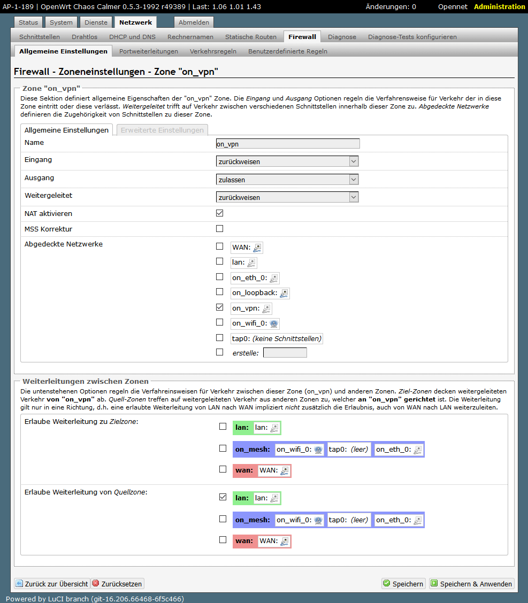Enable the MSS Korrektur checkbox
This screenshot has width=528, height=603.
pos(219,229)
